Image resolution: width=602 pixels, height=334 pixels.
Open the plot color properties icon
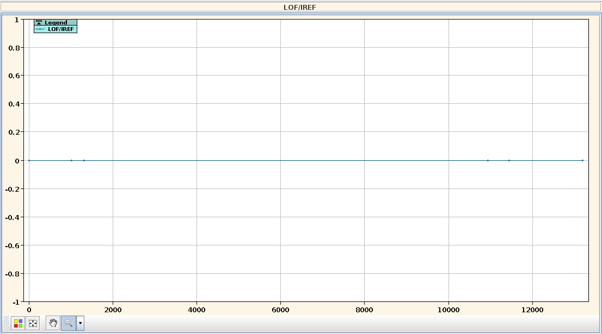(x=19, y=323)
